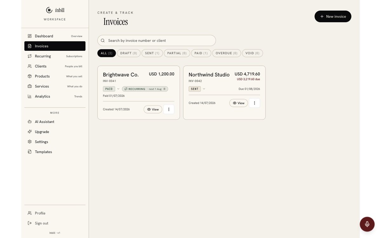The height and width of the screenshot is (238, 381).
Task: Select the ALL (2) filter tab
Action: tap(107, 53)
